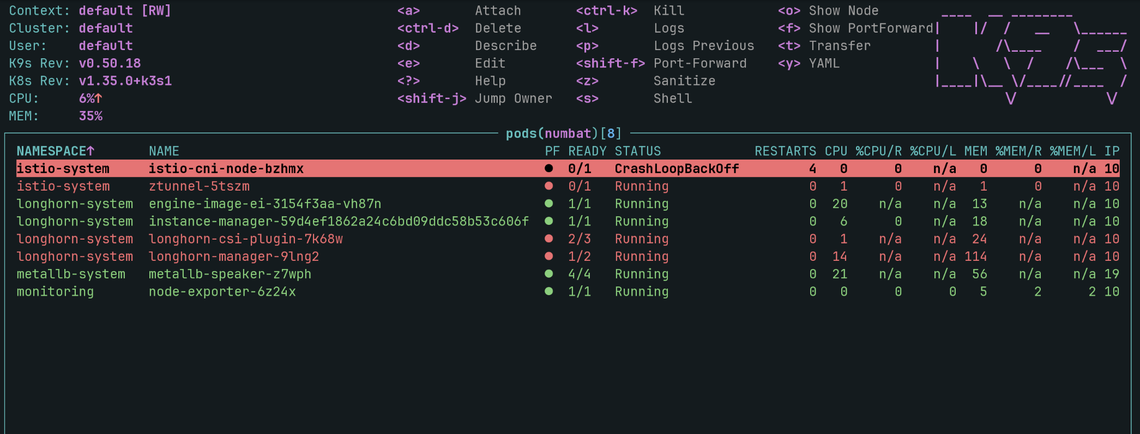
Task: Click the restart count 4 cell
Action: point(812,168)
